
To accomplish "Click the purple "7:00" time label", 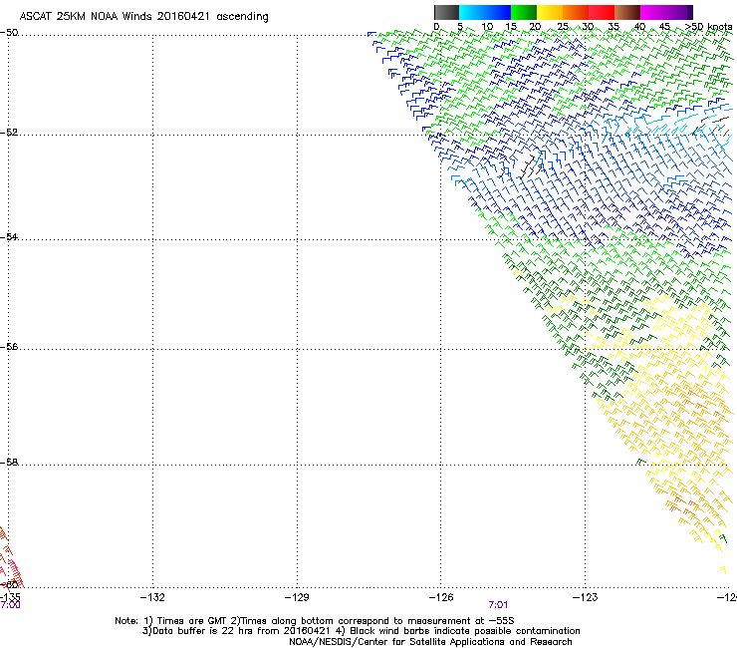I will click(10, 605).
